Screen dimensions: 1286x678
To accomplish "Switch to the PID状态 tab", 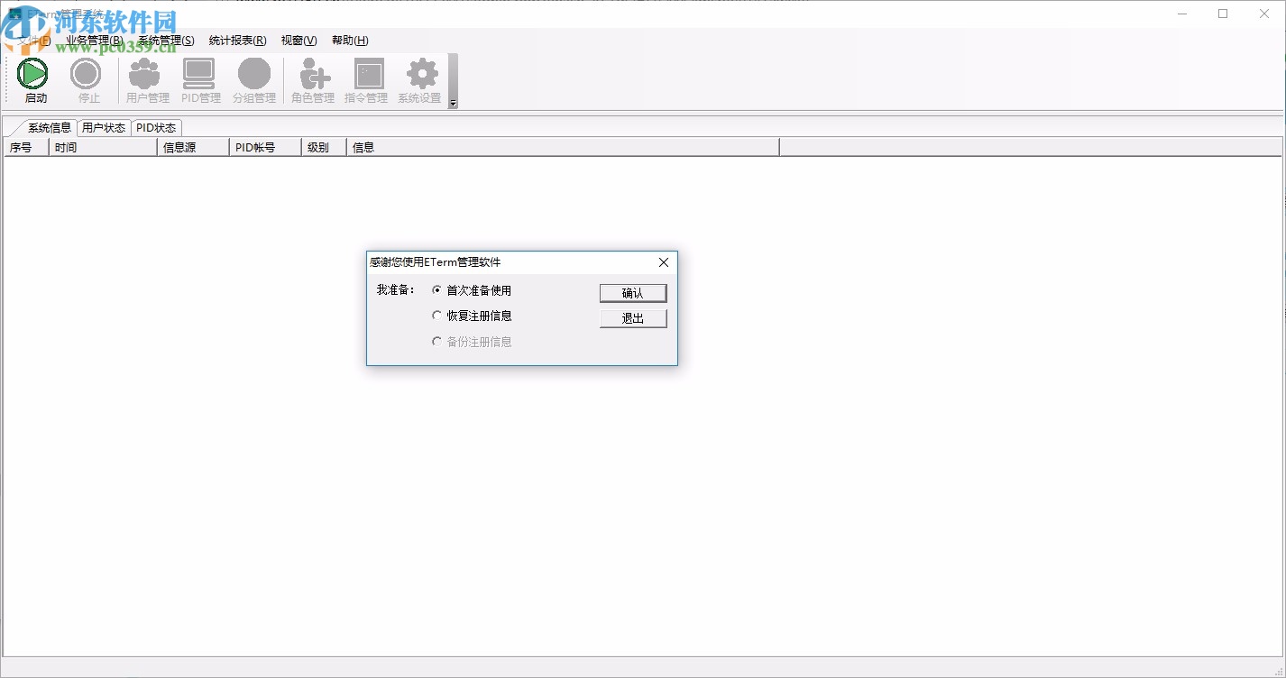I will coord(156,127).
